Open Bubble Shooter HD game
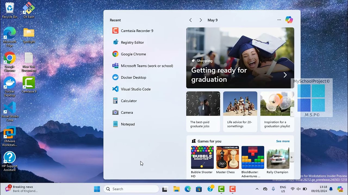Image resolution: width=348 pixels, height=195 pixels. tap(202, 162)
